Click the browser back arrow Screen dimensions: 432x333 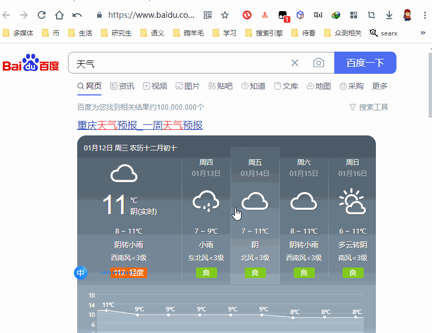coord(6,15)
